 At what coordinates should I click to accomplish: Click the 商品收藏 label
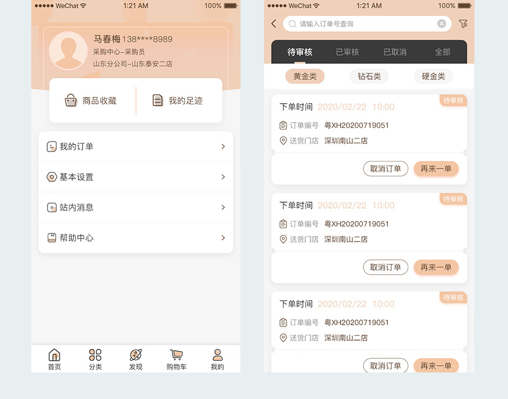pos(100,101)
